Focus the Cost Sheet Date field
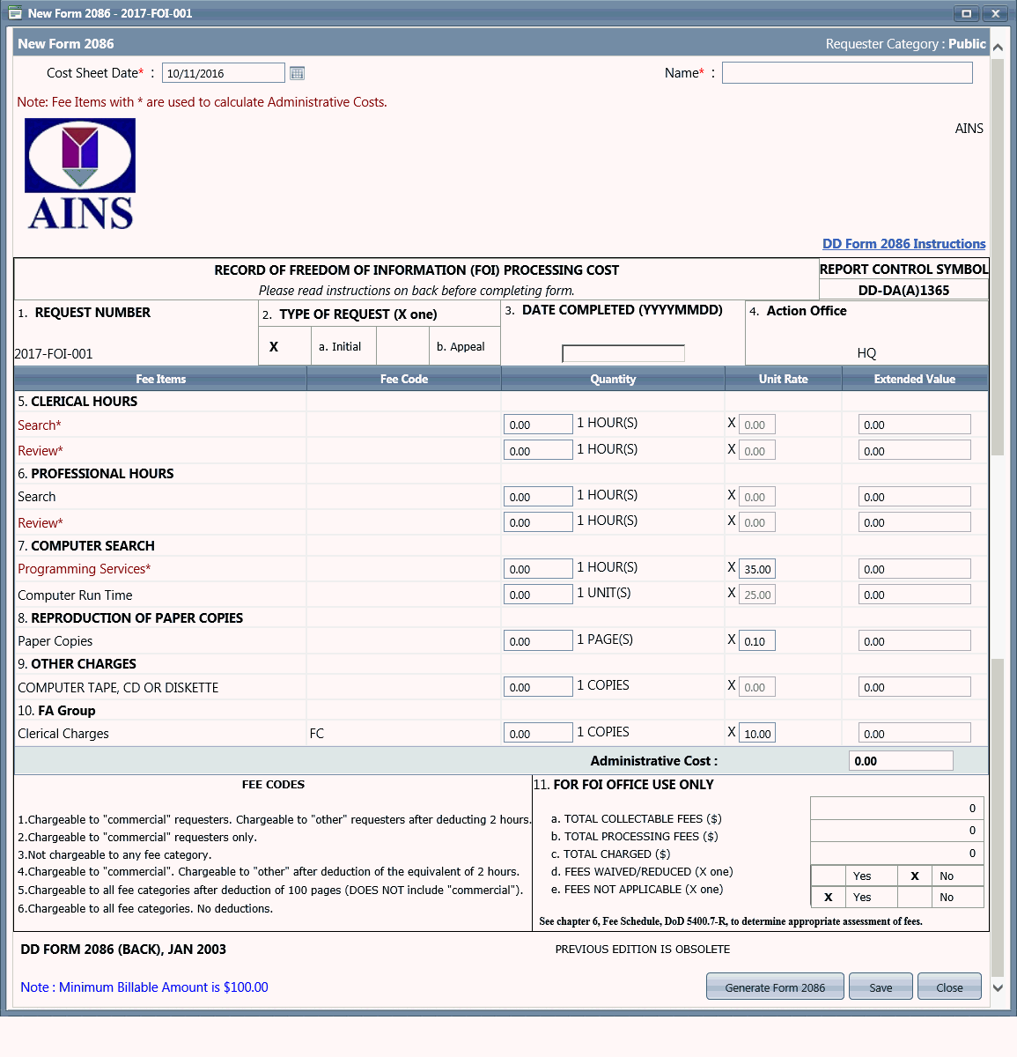The width and height of the screenshot is (1017, 1057). pos(224,73)
